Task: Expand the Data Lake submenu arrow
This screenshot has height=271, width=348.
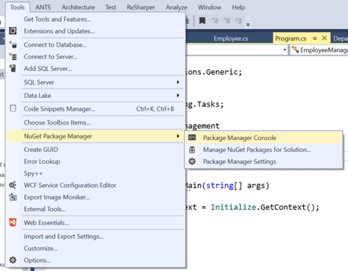Action: 178,95
